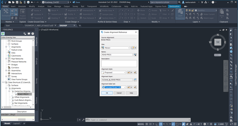Click the WCS button under the ViewCube

pos(217,55)
